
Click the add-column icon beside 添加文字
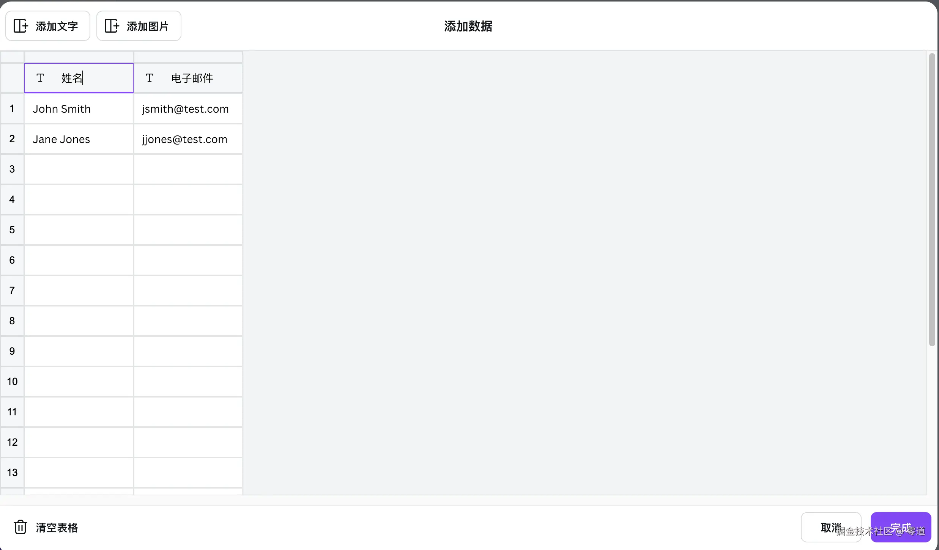pyautogui.click(x=21, y=26)
